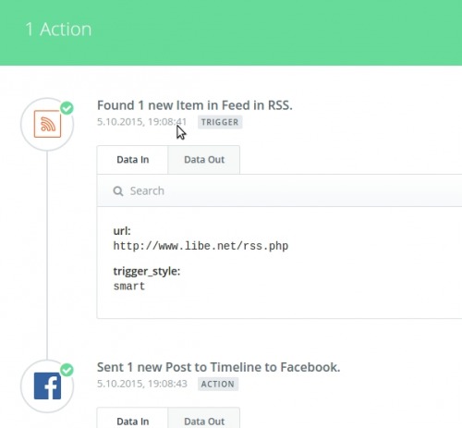This screenshot has width=462, height=428.
Task: Select the libe.net rss.php url value
Action: (201, 246)
